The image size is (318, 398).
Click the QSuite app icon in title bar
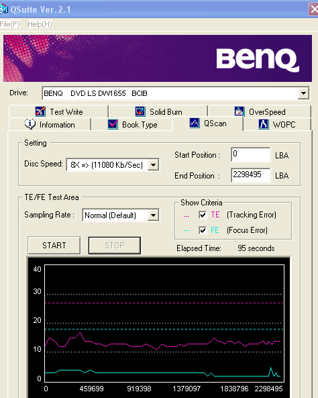tap(3, 9)
